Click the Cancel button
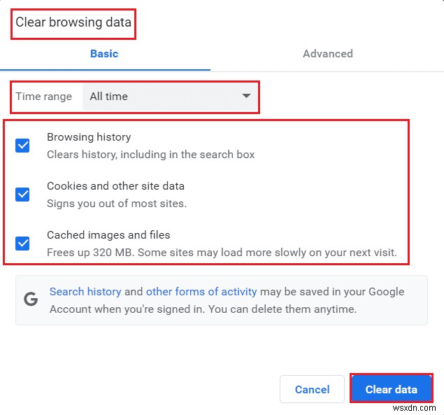This screenshot has width=444, height=415. pos(312,389)
